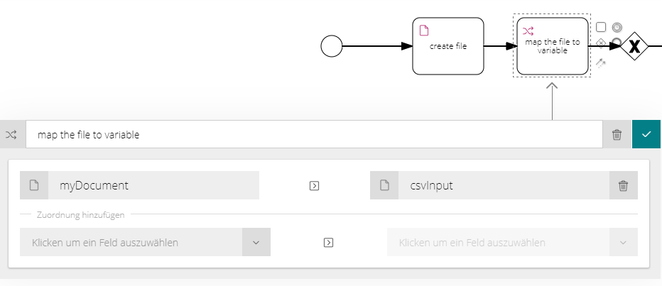Confirm changes with the teal checkmark button
Image resolution: width=662 pixels, height=286 pixels.
coord(646,135)
